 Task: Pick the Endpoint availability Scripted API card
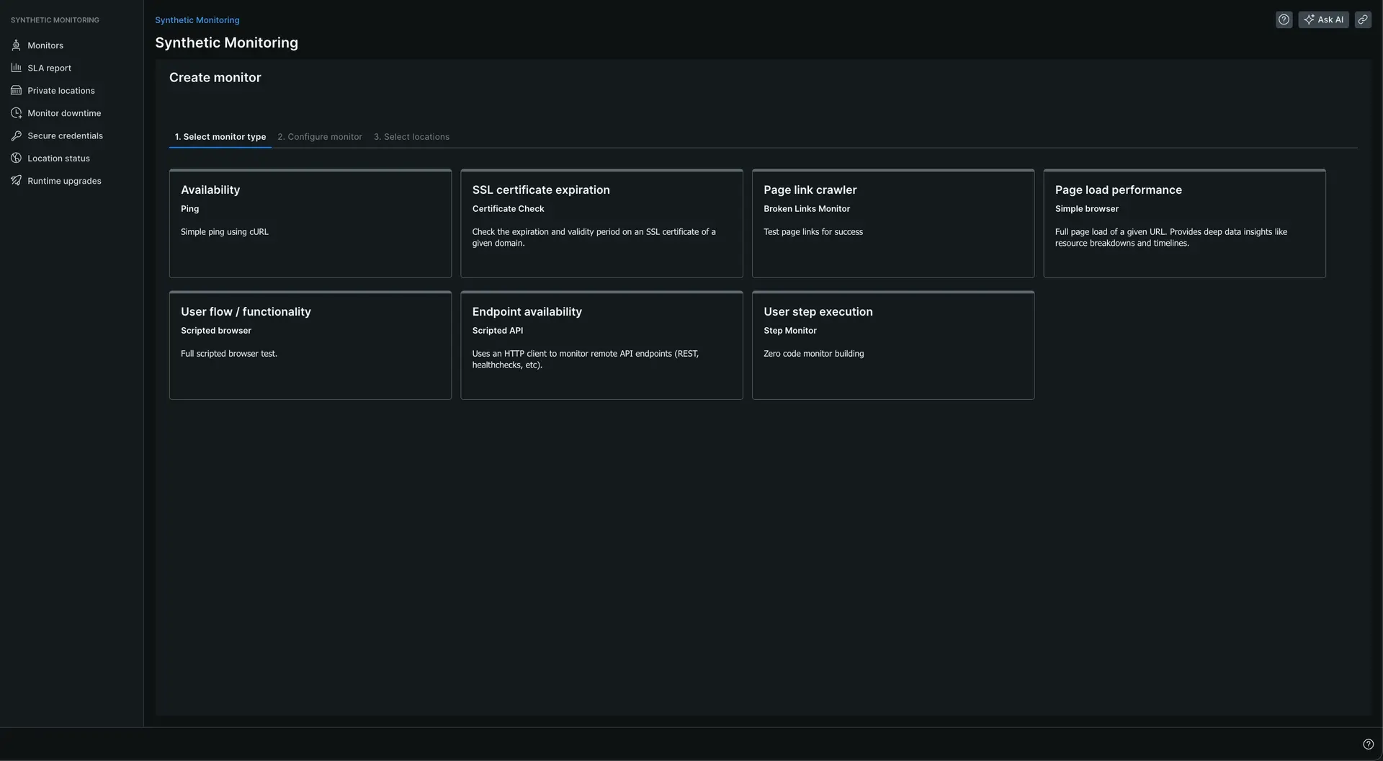(601, 345)
